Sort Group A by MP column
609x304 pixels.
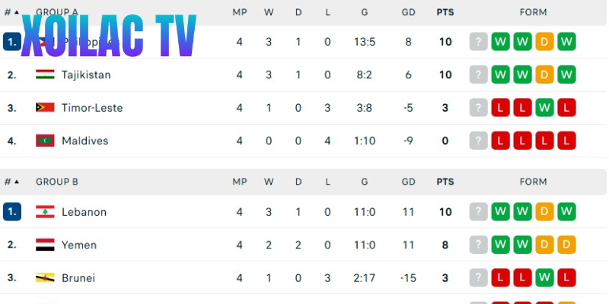[239, 12]
